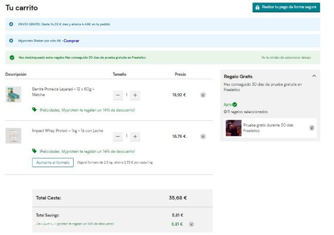Screen dimensions: 334x235
Task: Open the Impact Whey Protein product thumbnail
Action: (x=13, y=136)
